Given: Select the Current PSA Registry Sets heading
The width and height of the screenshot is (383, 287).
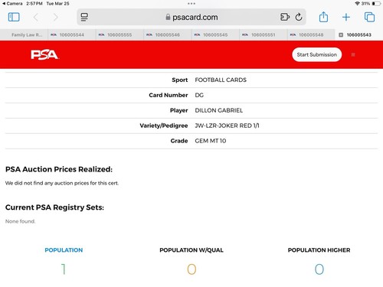Looking at the screenshot, I should [54, 207].
